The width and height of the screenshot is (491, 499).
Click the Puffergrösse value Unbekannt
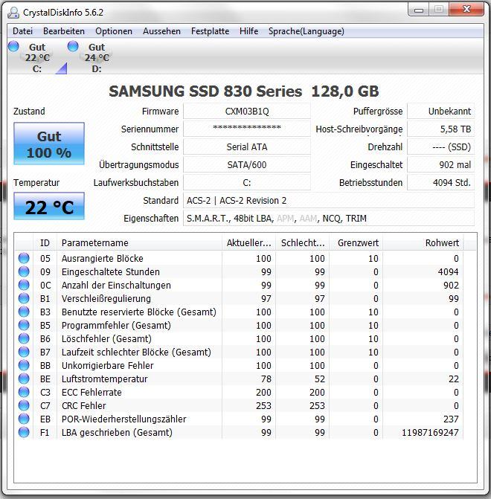(441, 112)
